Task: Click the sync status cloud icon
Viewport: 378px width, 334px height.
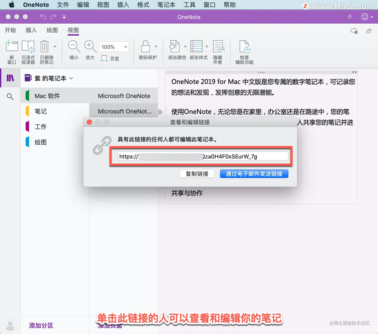Action: point(354,31)
